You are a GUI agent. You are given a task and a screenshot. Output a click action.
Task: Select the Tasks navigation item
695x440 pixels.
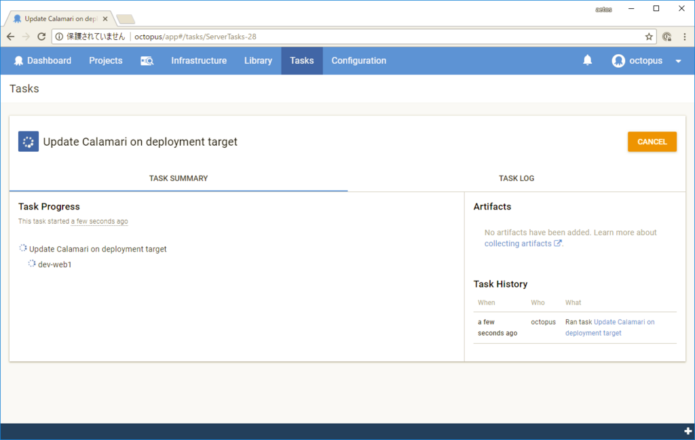(x=302, y=60)
